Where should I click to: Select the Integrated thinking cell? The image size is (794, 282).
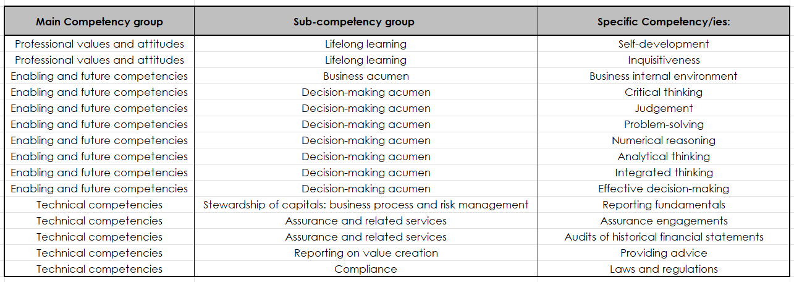pyautogui.click(x=664, y=173)
